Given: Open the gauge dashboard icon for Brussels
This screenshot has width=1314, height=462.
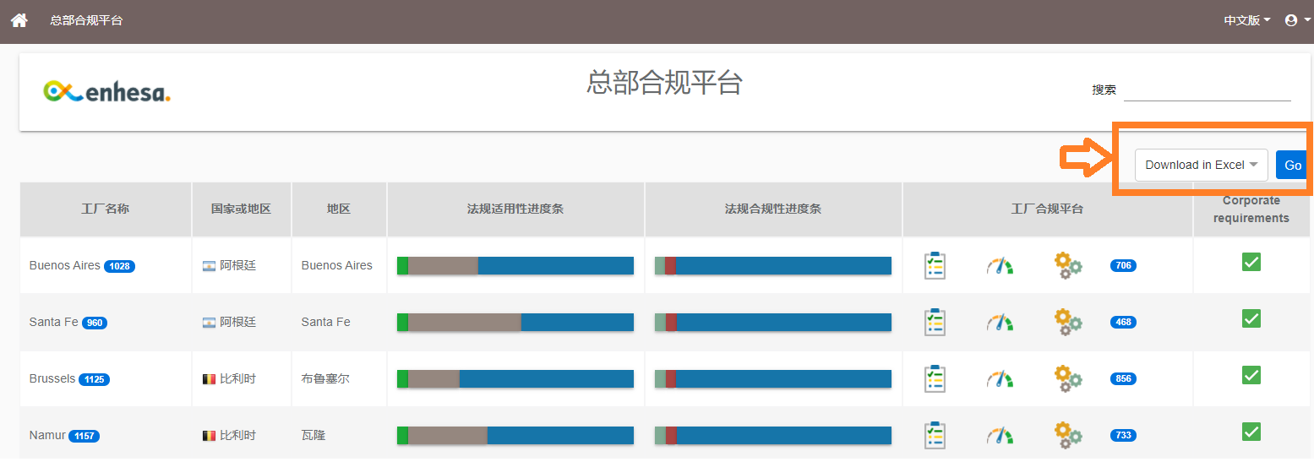Looking at the screenshot, I should 1000,379.
